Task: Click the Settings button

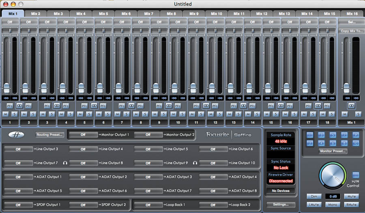Action: point(281,205)
